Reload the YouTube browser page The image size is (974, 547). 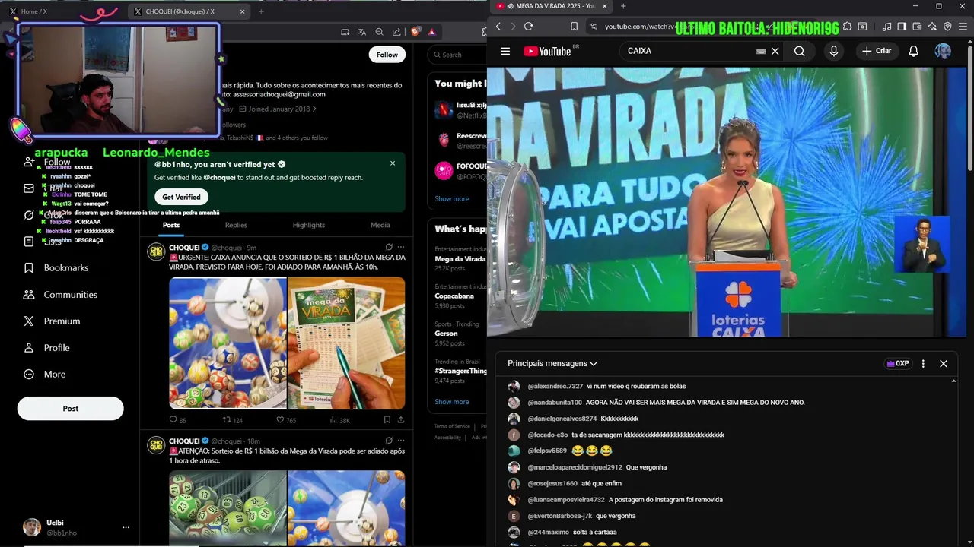pos(528,27)
